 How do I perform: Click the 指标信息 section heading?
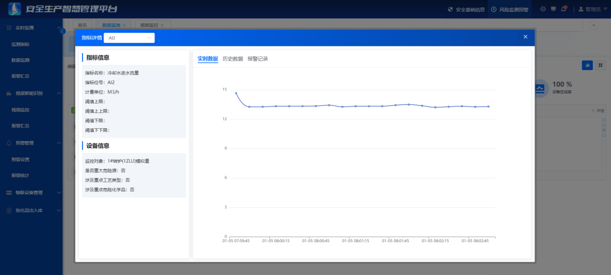click(x=97, y=58)
